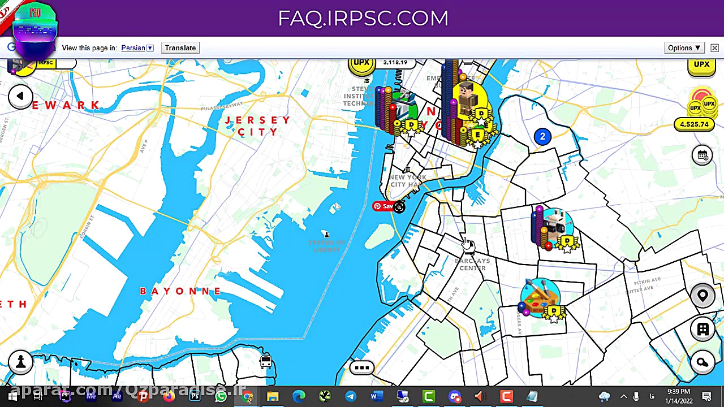Click the Translate button
The image size is (724, 407).
(180, 48)
